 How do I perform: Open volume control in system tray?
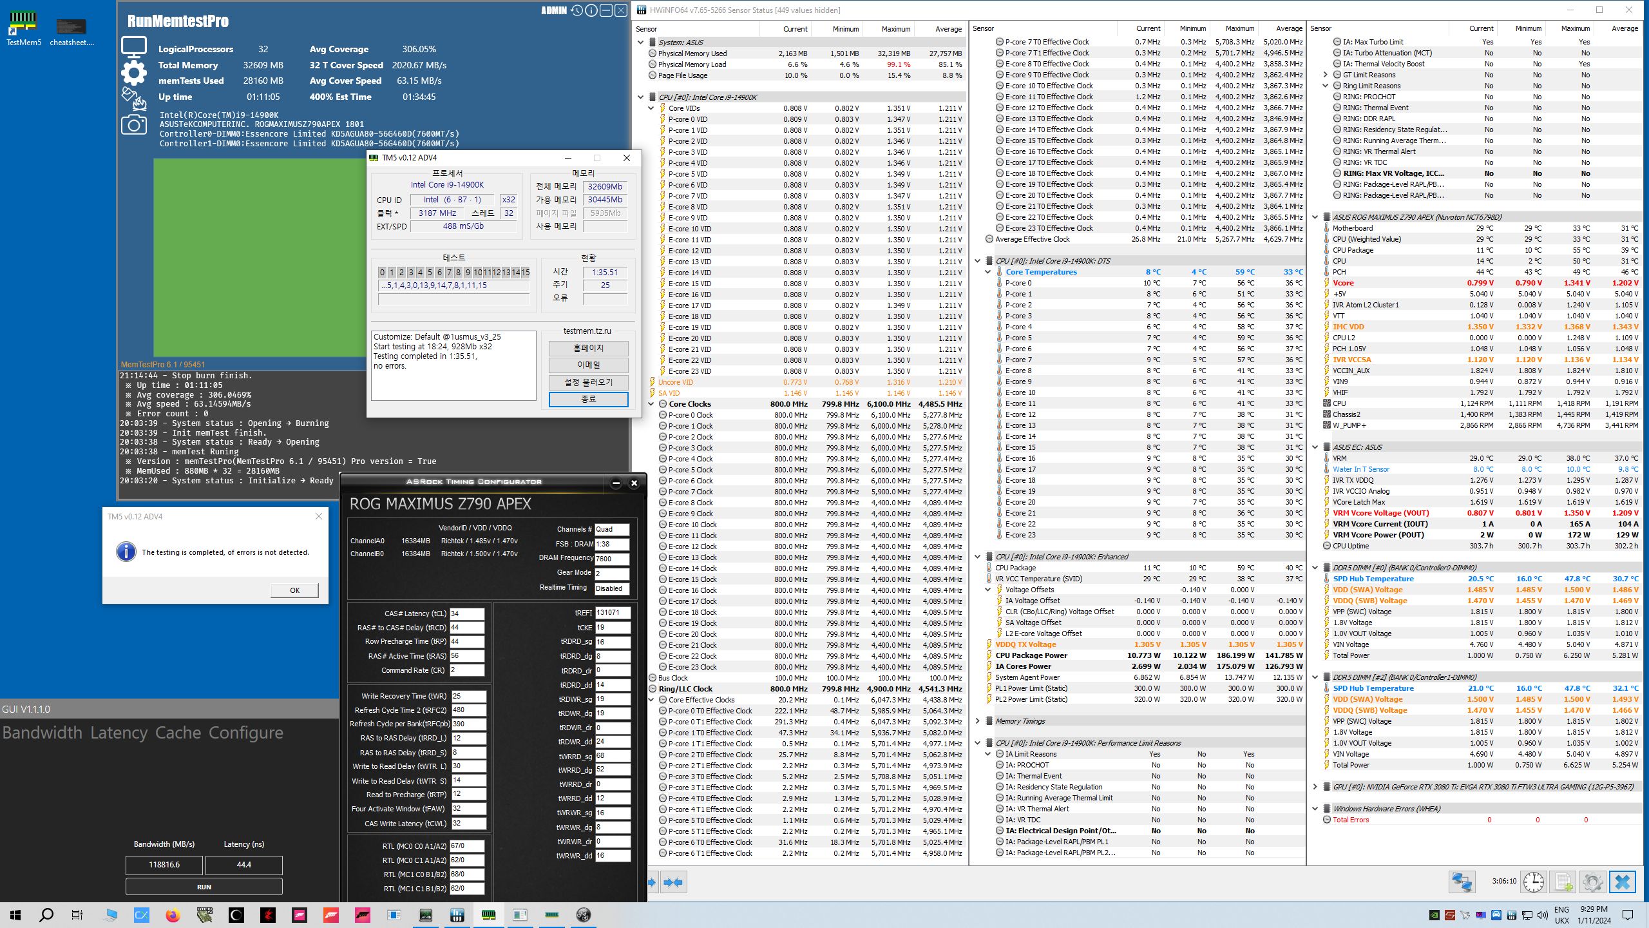1542,915
